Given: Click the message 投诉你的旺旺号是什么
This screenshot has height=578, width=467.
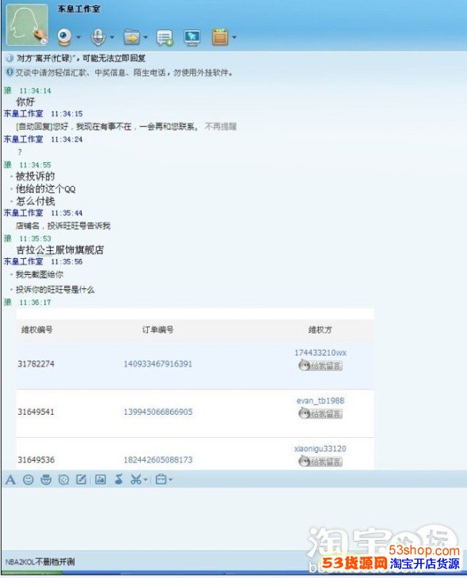Looking at the screenshot, I should tap(55, 290).
